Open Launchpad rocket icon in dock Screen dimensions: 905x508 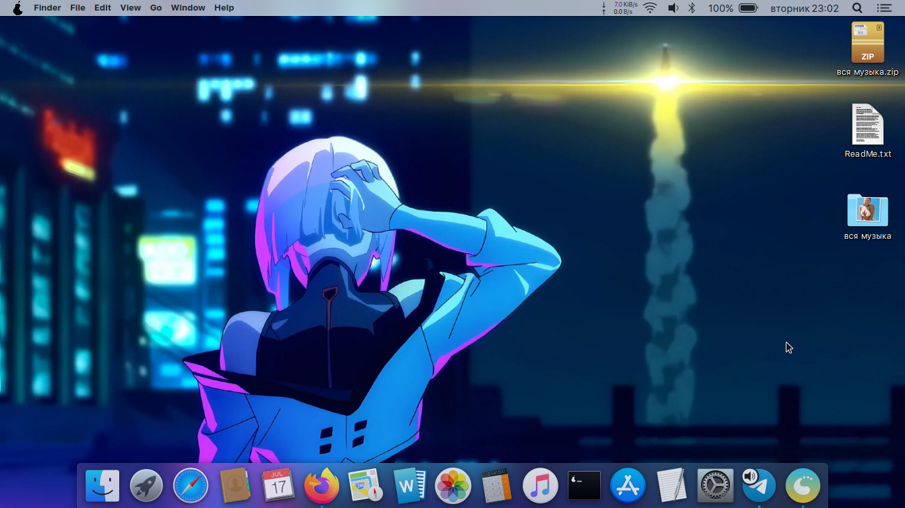pyautogui.click(x=146, y=486)
